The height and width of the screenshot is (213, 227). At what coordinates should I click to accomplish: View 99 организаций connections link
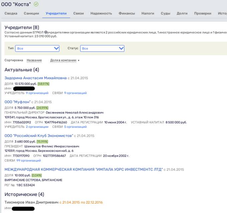[x=29, y=161]
